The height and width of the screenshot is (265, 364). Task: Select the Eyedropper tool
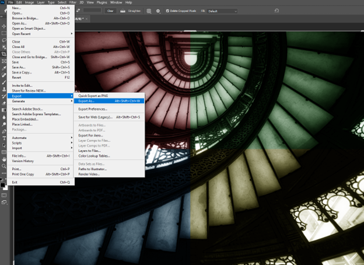pyautogui.click(x=4, y=68)
